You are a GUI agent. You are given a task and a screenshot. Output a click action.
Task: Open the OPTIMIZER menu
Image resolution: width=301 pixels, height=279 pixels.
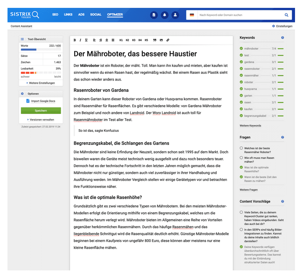[x=115, y=15]
